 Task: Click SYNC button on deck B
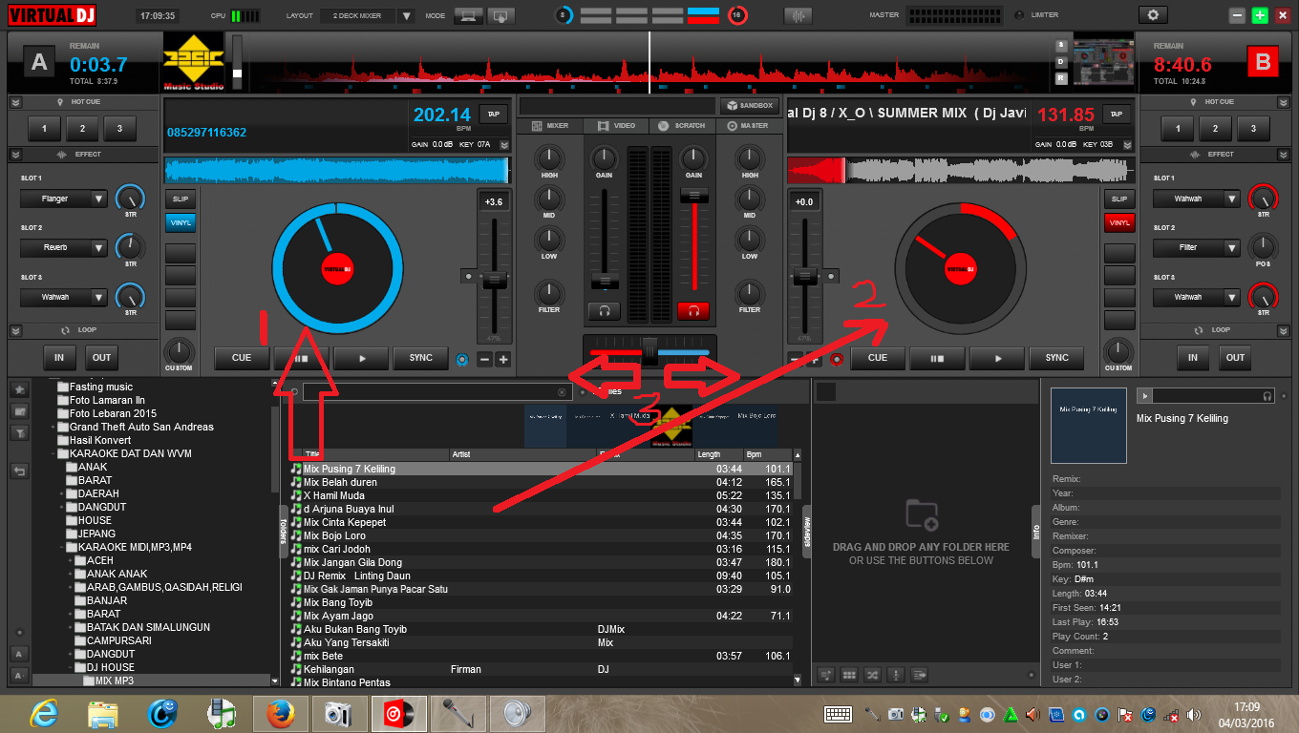click(1056, 358)
